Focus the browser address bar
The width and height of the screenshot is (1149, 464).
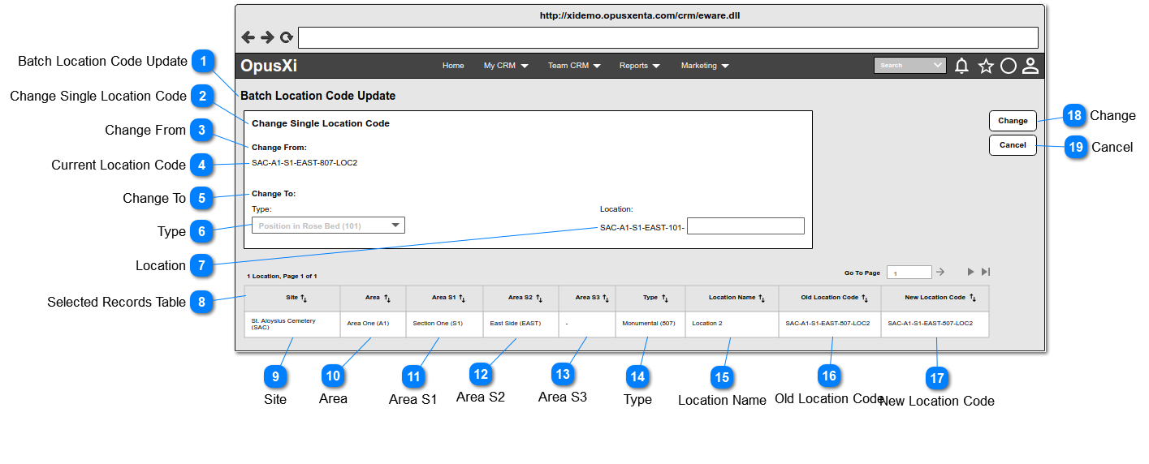(668, 37)
